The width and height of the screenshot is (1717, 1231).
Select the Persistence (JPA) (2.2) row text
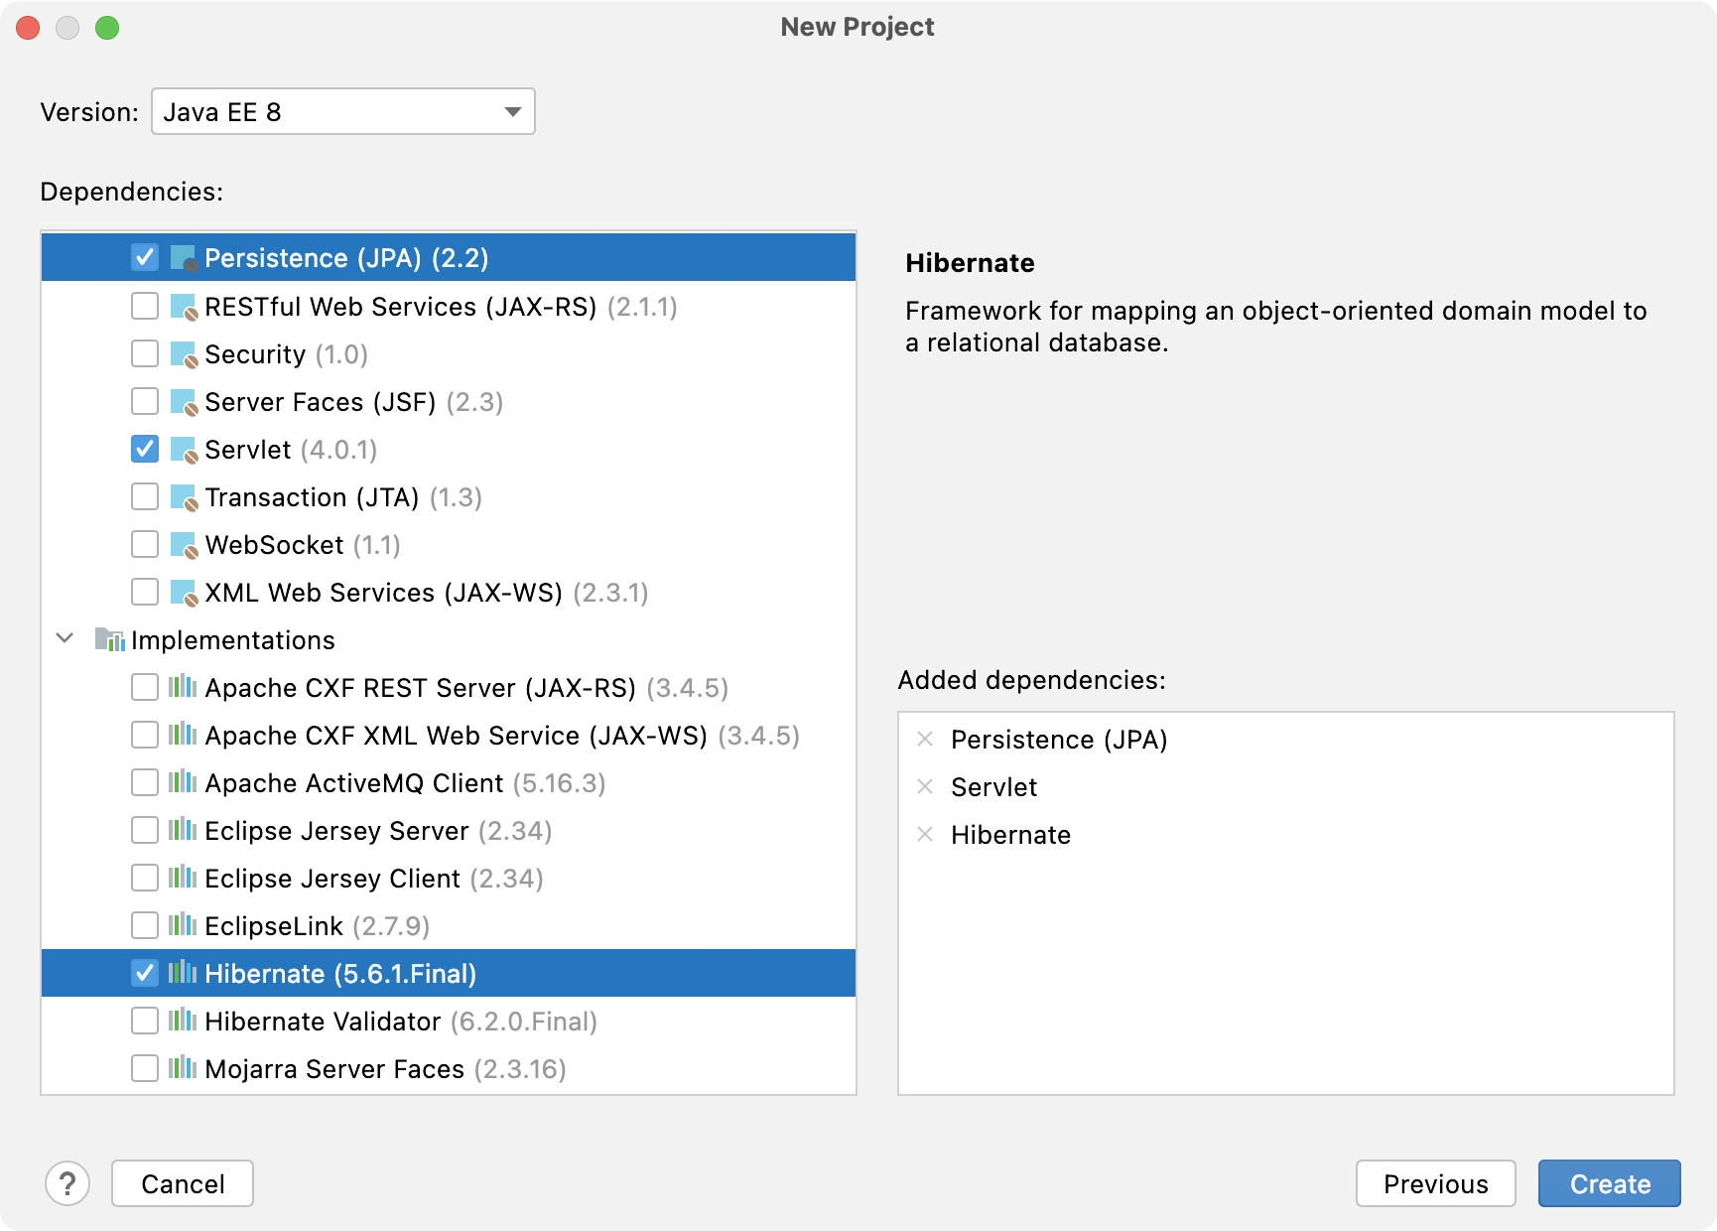(346, 258)
